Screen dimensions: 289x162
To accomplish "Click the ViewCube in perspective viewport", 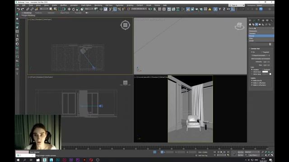I will (x=239, y=26).
